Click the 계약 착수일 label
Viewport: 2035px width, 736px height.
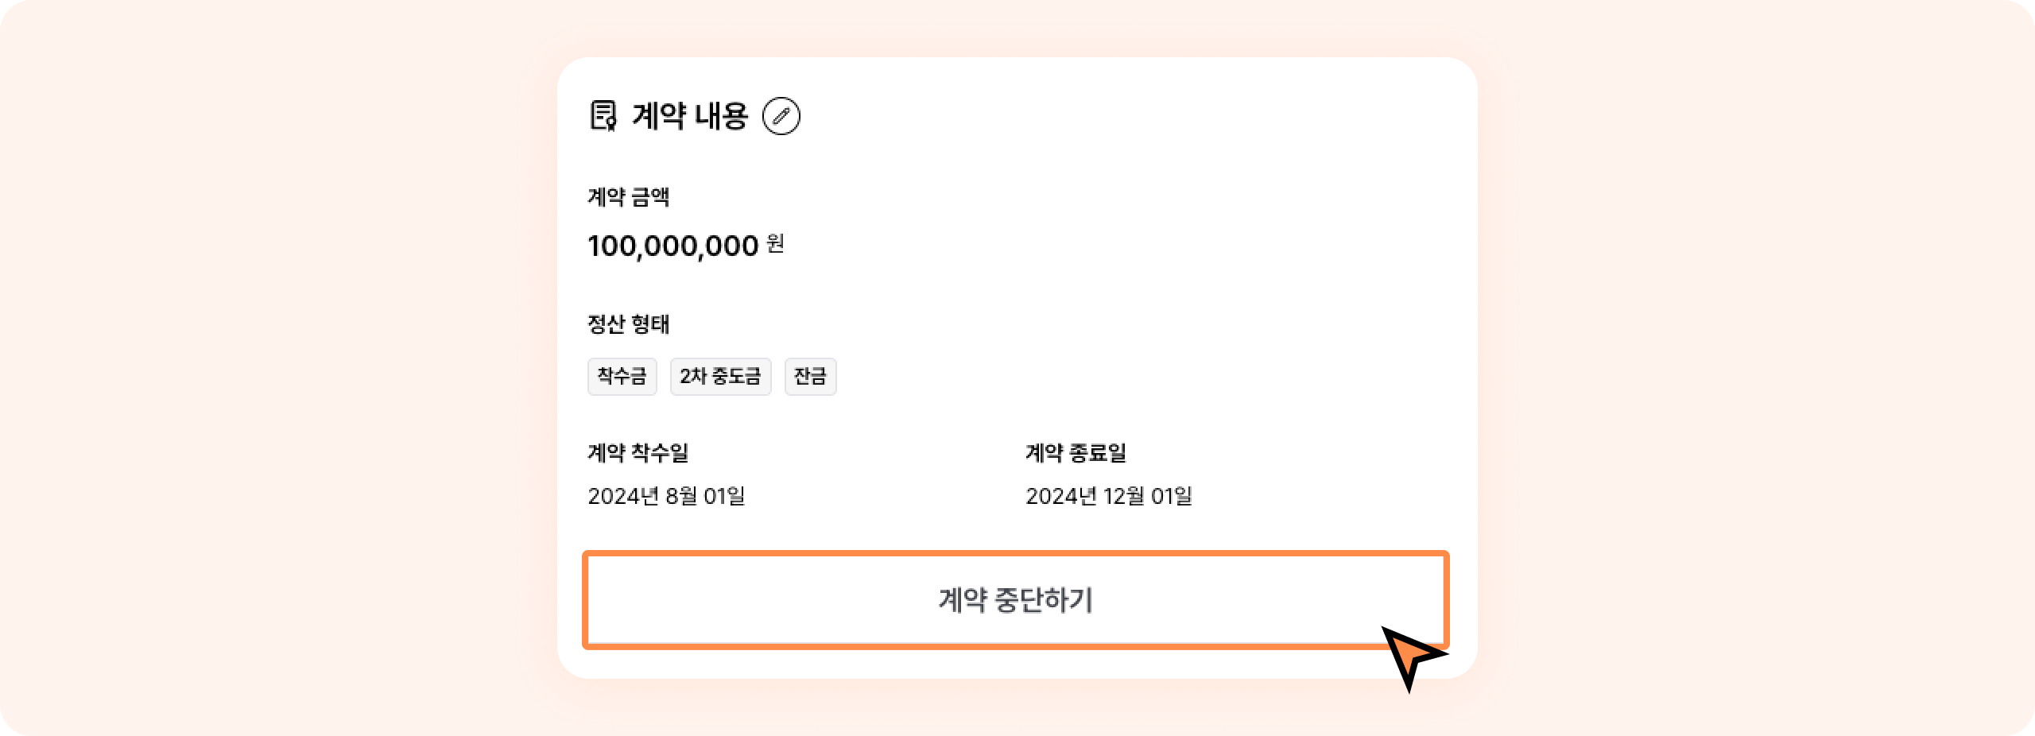(638, 452)
